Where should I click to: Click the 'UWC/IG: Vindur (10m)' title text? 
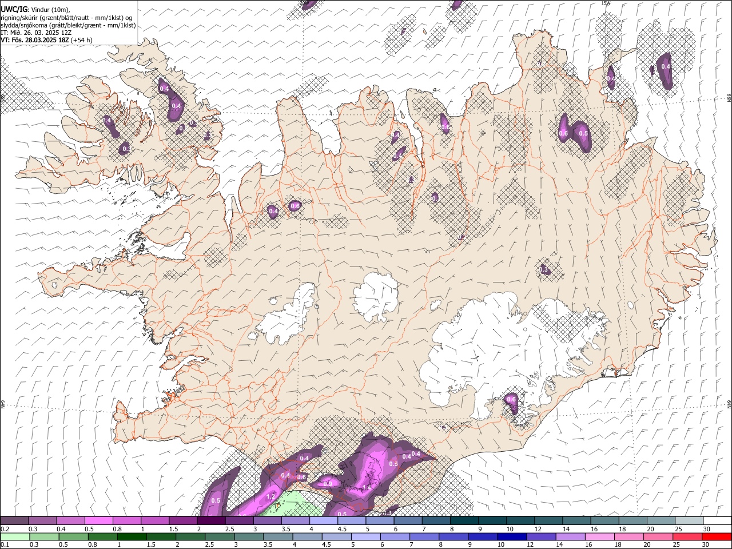[x=35, y=9]
